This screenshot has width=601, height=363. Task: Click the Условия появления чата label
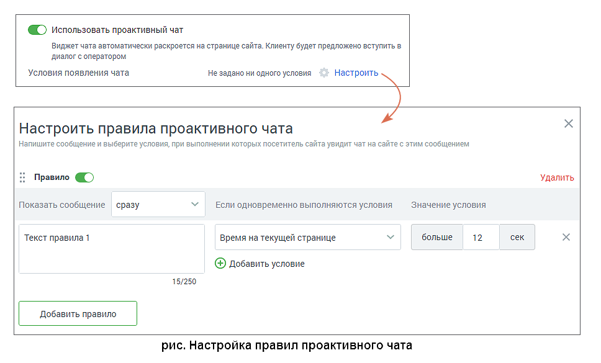[x=79, y=73]
